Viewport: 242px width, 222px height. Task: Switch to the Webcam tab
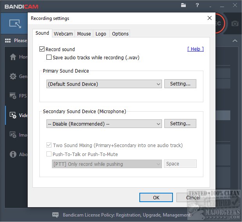coord(63,34)
